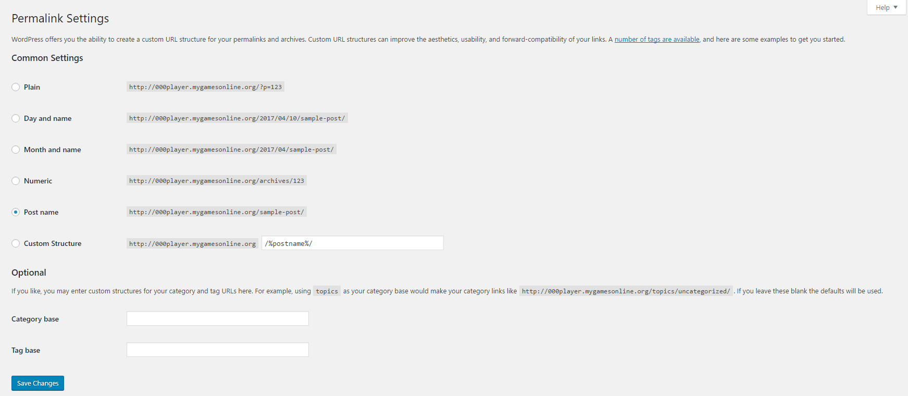Select the Post name radio button
The height and width of the screenshot is (396, 908).
(x=16, y=212)
